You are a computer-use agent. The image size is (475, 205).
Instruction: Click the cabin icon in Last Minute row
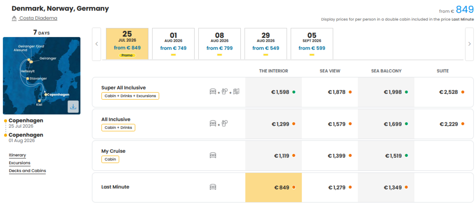pyautogui.click(x=213, y=187)
